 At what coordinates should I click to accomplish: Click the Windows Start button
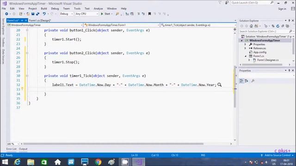point(5,162)
